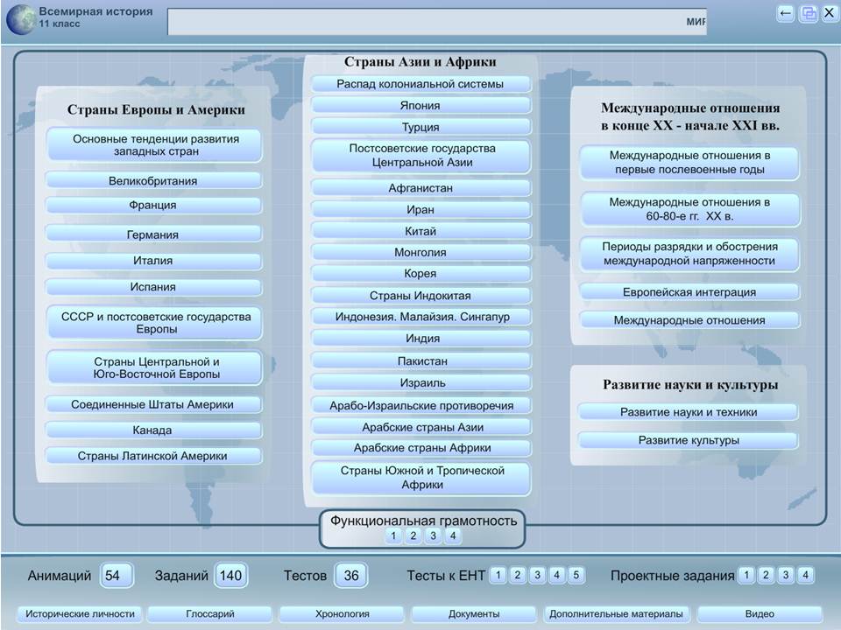Open Проектные задания number 1

(x=746, y=575)
